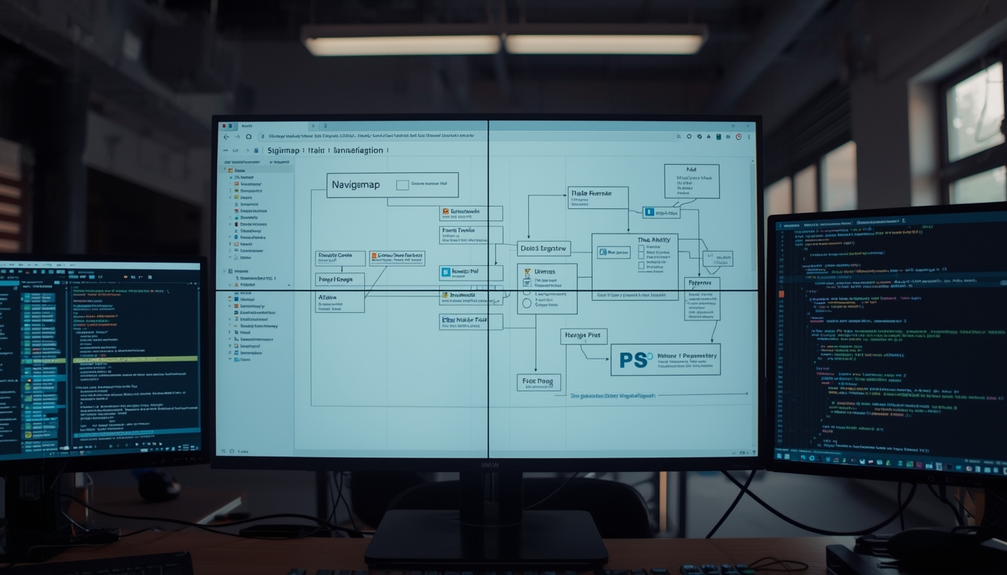Click the browser back arrow button
The width and height of the screenshot is (1007, 575).
(226, 137)
